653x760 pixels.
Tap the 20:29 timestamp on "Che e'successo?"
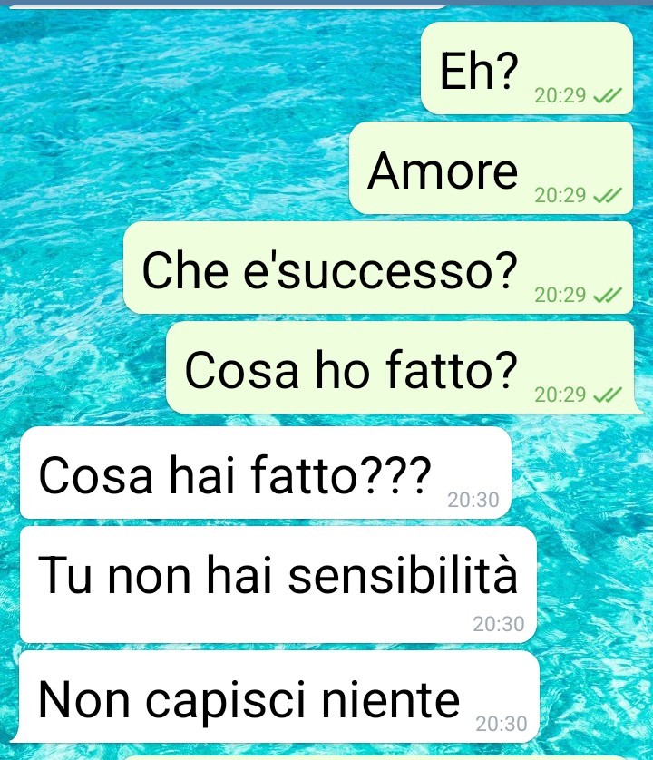click(x=560, y=295)
